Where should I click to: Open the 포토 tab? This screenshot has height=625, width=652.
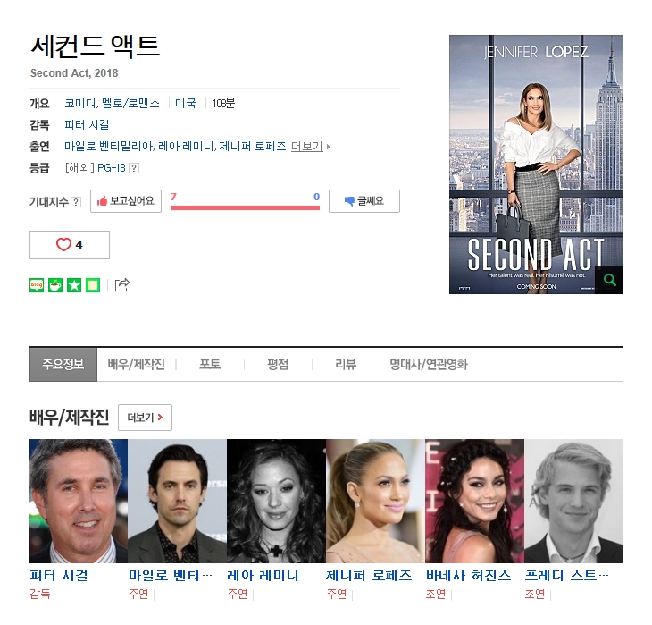tap(210, 364)
